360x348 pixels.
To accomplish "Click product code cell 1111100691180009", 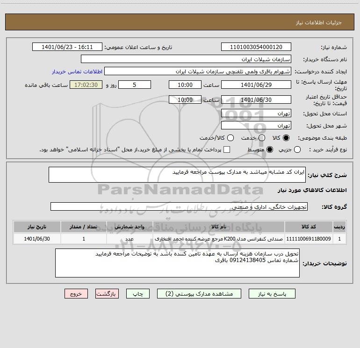I will [x=309, y=239].
